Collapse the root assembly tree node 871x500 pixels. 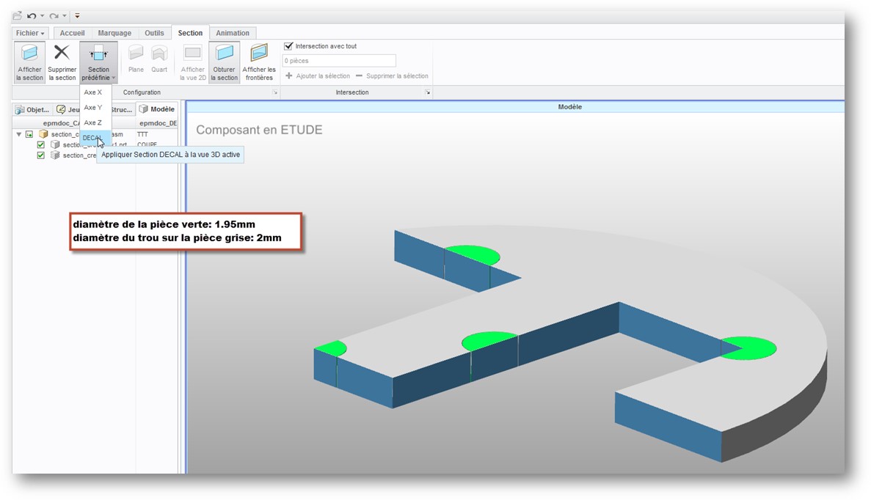[x=19, y=135]
